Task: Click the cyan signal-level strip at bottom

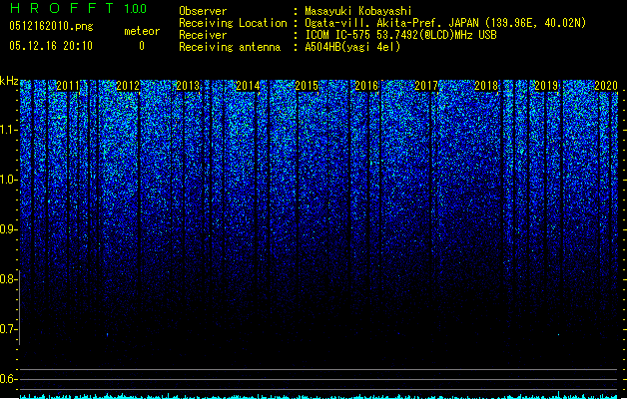Action: pyautogui.click(x=319, y=396)
